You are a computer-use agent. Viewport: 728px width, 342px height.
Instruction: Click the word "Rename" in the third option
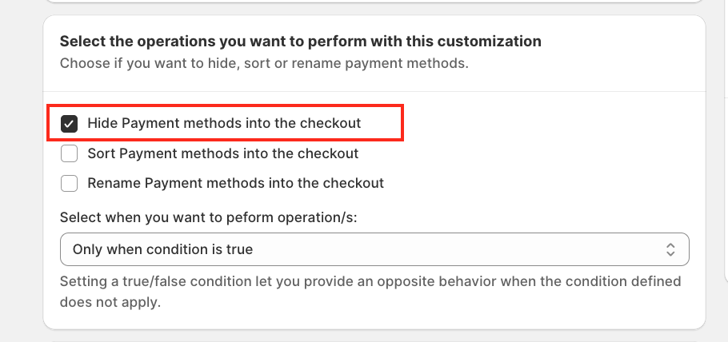coord(114,183)
